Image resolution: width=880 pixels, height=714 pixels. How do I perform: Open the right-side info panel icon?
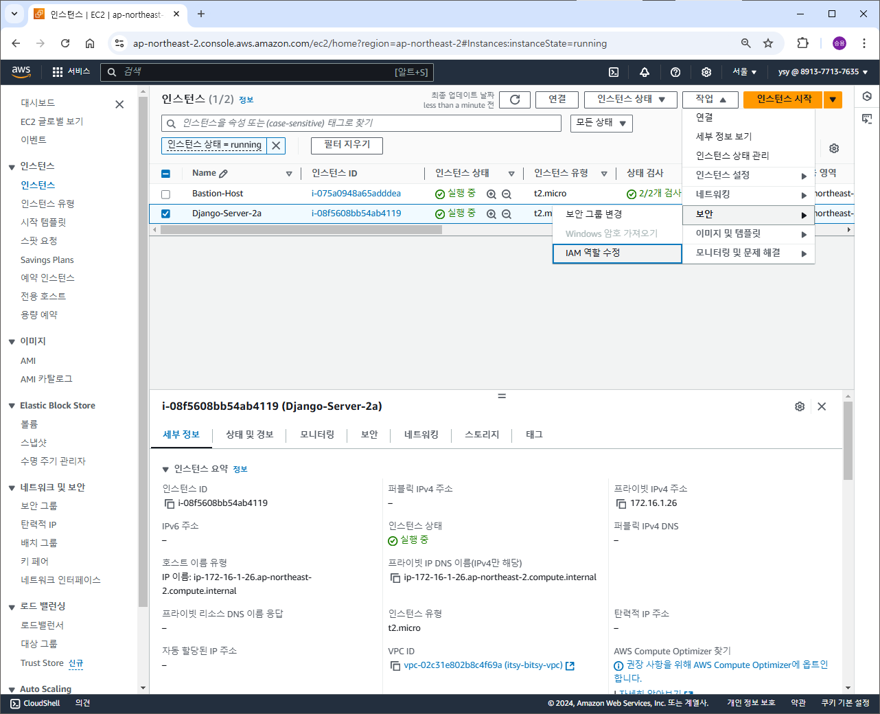tap(867, 97)
